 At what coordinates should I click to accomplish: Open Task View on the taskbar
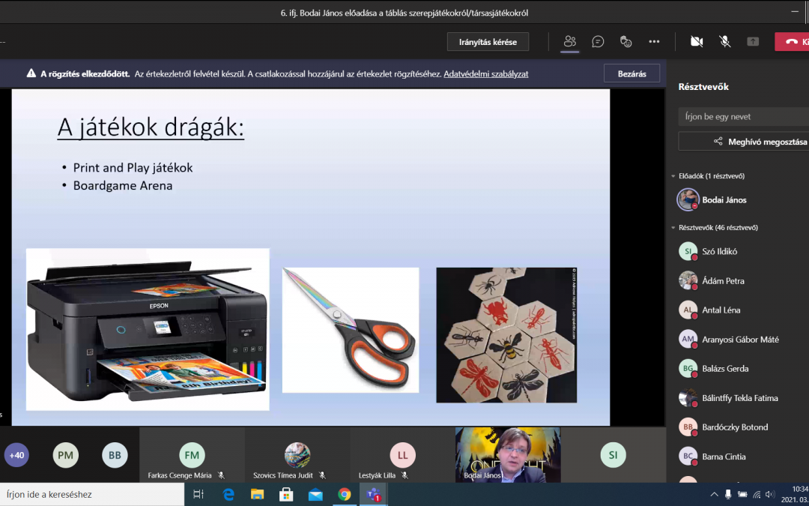(x=198, y=495)
